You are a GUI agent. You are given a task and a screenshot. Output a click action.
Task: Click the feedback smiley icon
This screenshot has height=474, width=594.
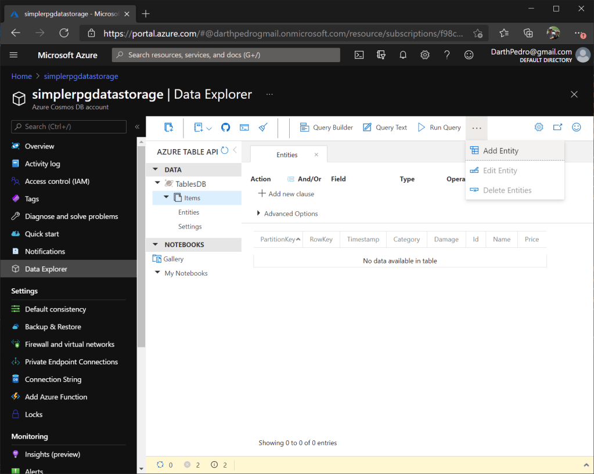577,127
